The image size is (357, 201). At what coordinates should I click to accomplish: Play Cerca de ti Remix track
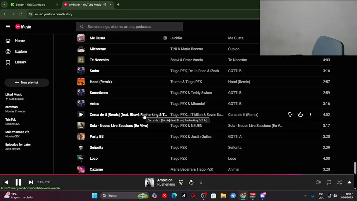click(x=81, y=115)
